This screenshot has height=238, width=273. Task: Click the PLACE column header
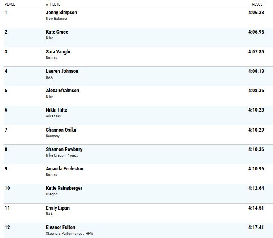tap(10, 4)
